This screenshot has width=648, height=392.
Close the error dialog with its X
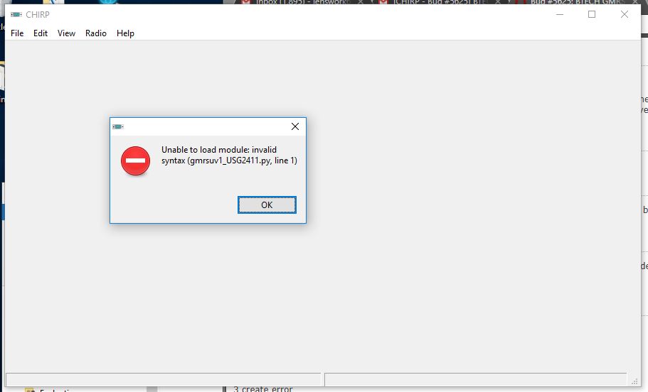(295, 126)
